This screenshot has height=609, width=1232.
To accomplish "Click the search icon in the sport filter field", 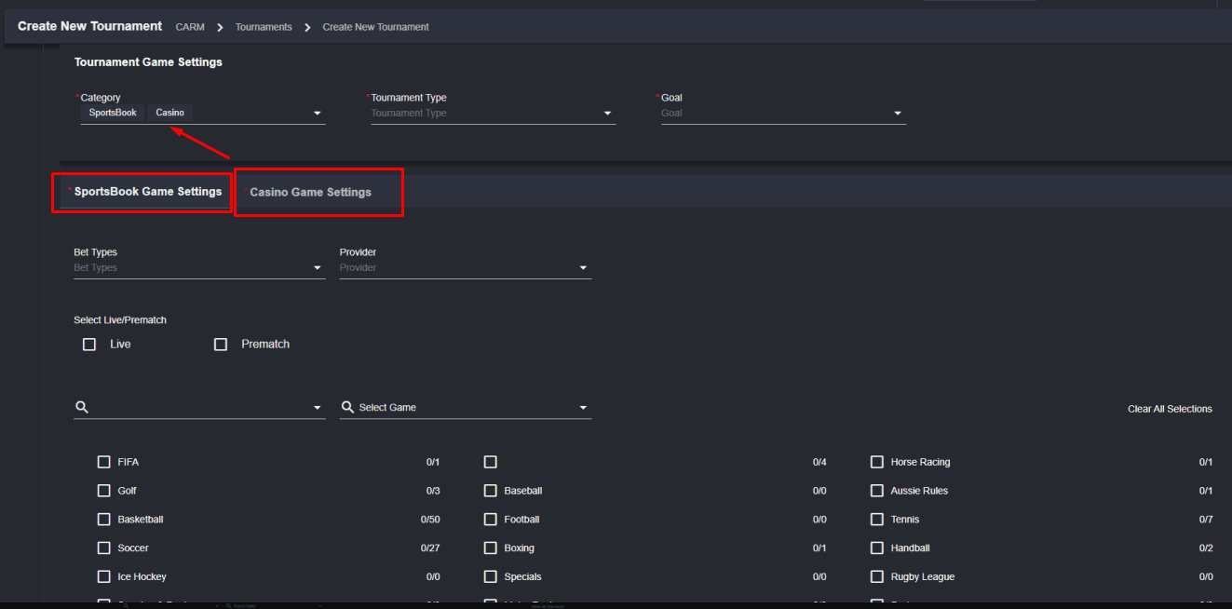I will (82, 407).
